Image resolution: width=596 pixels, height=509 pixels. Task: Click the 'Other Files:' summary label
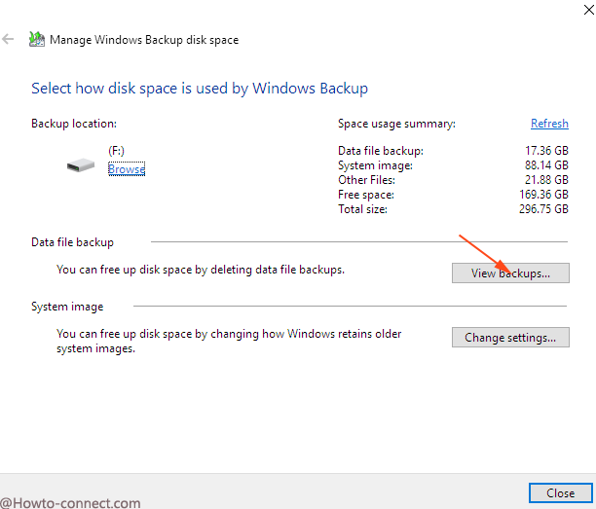[x=366, y=180]
